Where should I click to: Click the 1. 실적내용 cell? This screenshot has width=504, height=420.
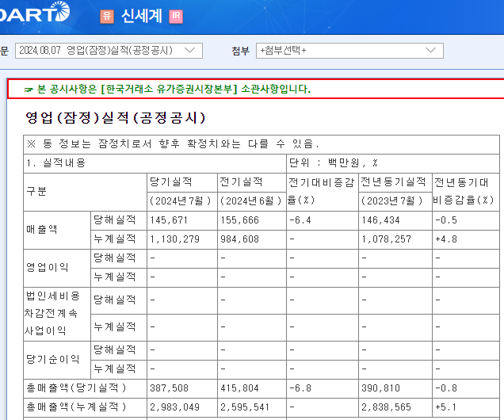tap(155, 163)
